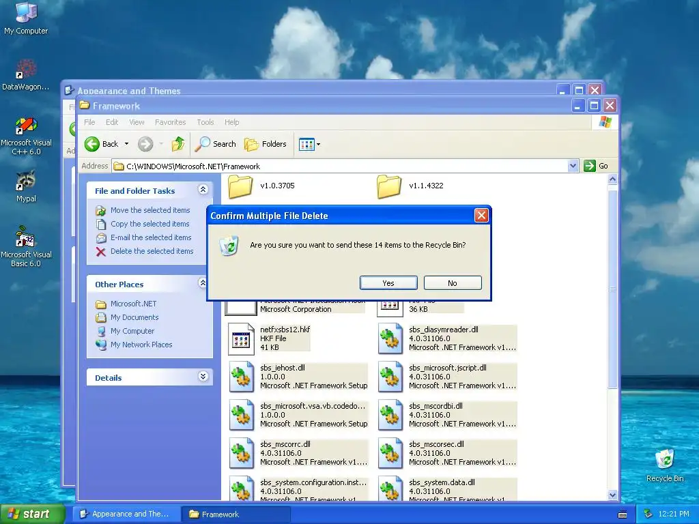This screenshot has width=699, height=524.
Task: Click the system tray icon beside clock
Action: [x=648, y=514]
